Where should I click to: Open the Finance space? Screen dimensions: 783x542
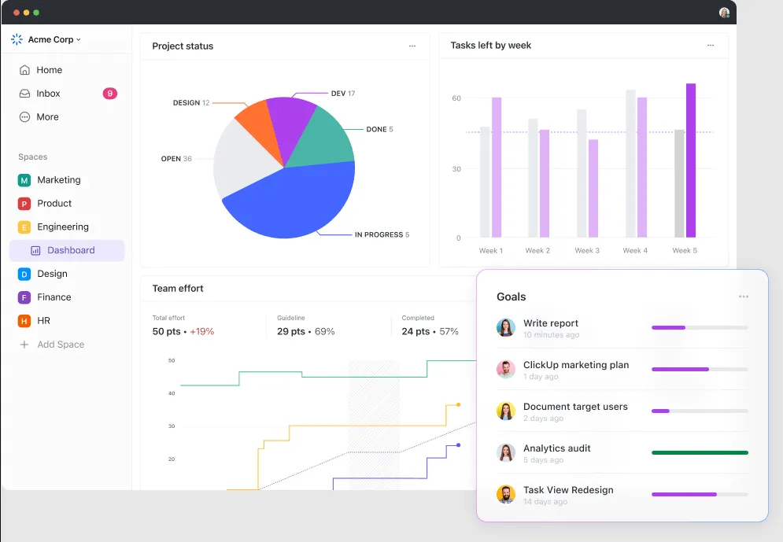click(54, 297)
